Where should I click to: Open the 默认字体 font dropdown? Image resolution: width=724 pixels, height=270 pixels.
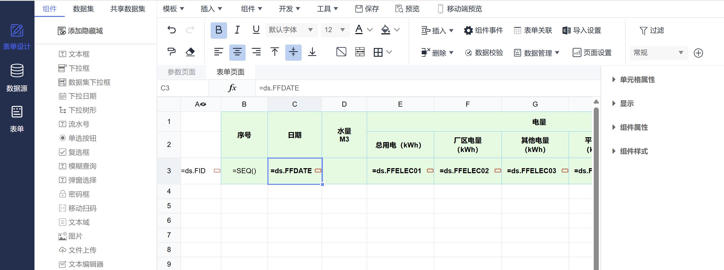click(x=291, y=30)
